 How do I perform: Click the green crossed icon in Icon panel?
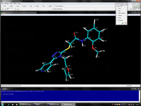pyautogui.click(x=139, y=6)
